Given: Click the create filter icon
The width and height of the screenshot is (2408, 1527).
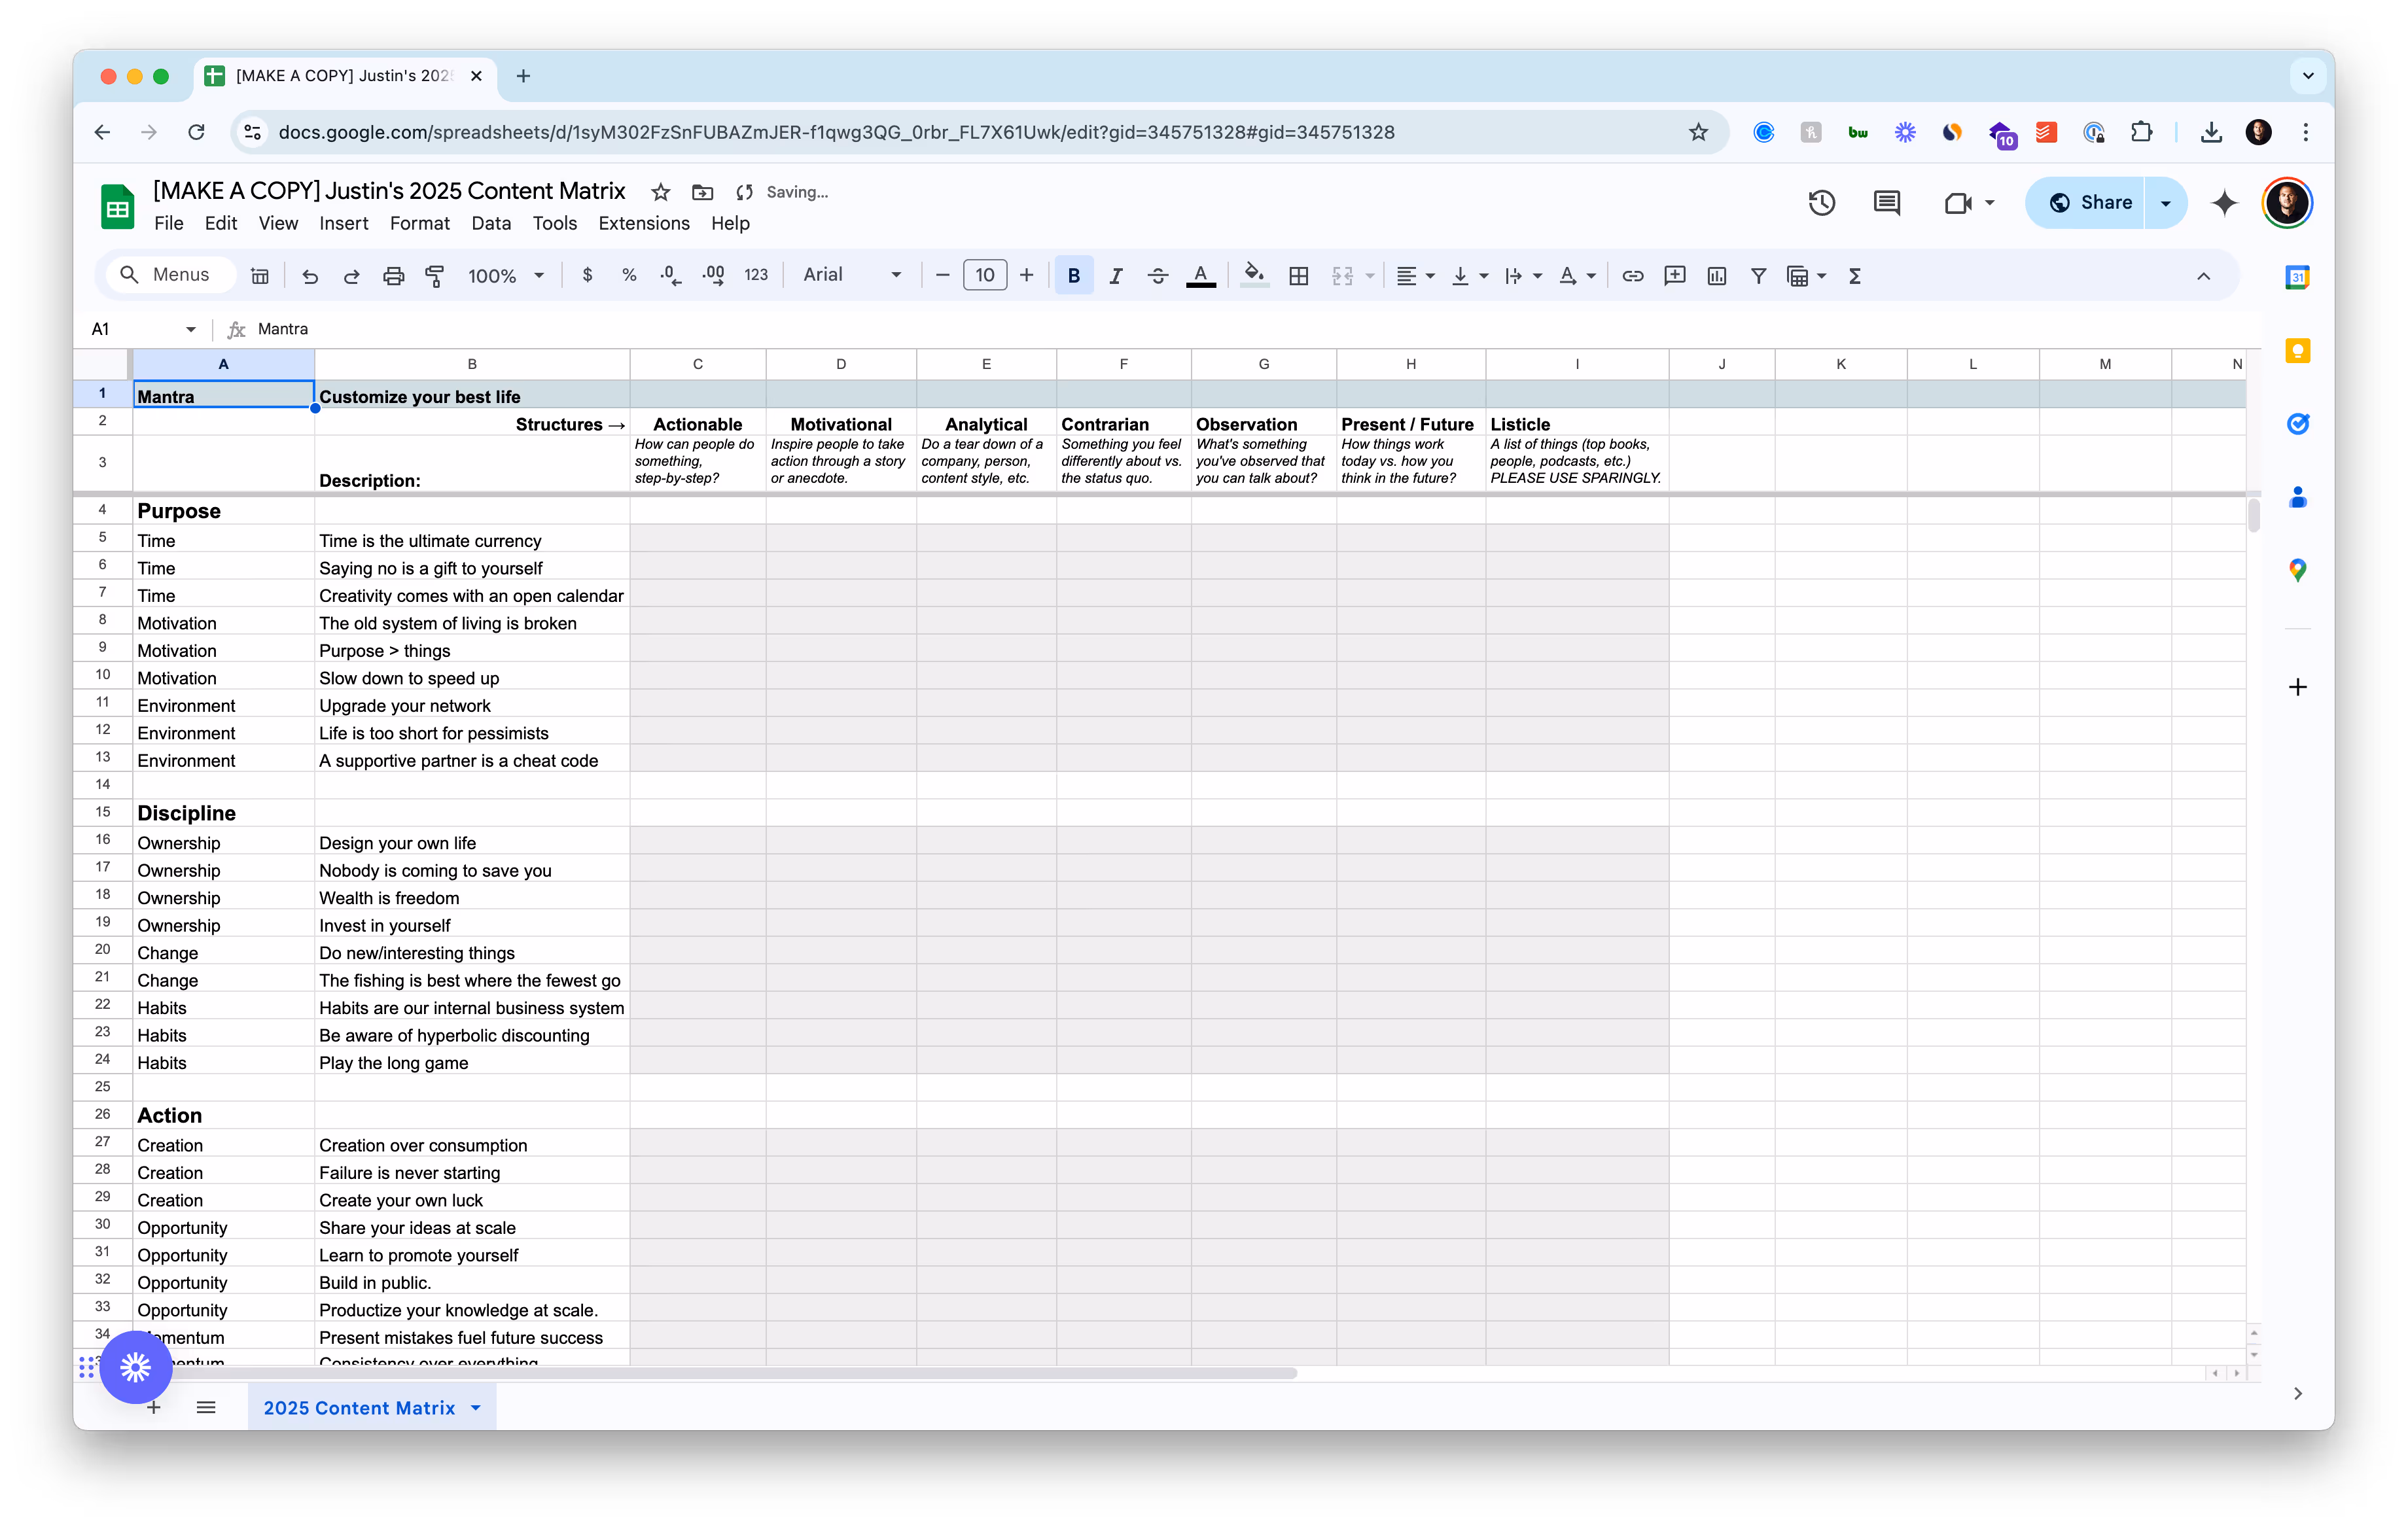Looking at the screenshot, I should [x=1758, y=276].
